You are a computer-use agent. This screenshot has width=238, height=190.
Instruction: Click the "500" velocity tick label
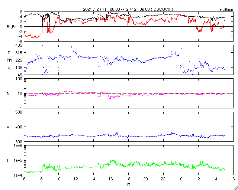click(19, 112)
